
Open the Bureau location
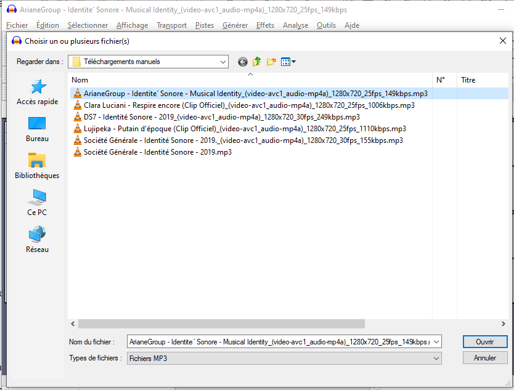[38, 129]
